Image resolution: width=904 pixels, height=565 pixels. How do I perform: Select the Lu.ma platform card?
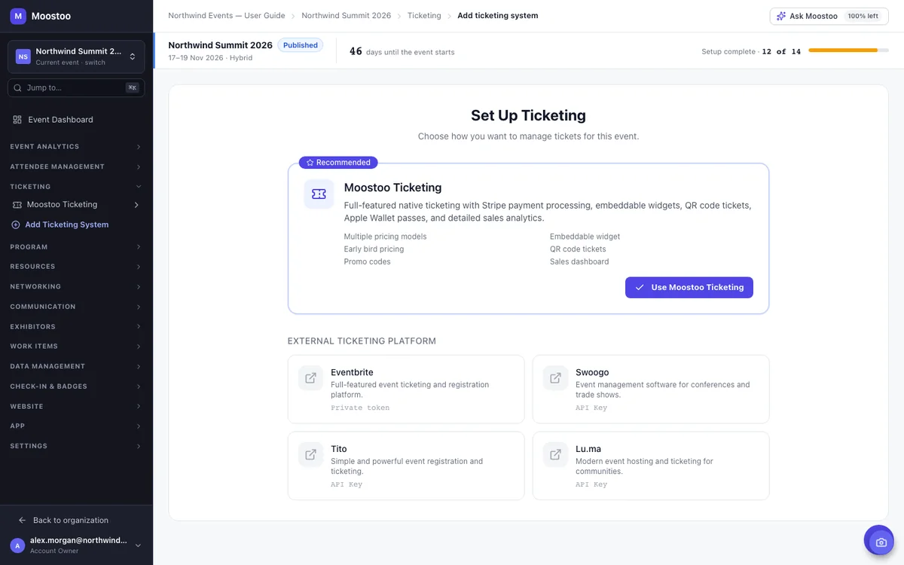651,466
